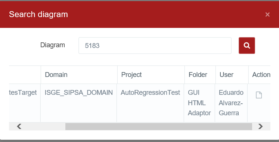Select the Eduardo Alvarez-Guerra user cell
Screen dimensions: 279x142
(x=231, y=103)
